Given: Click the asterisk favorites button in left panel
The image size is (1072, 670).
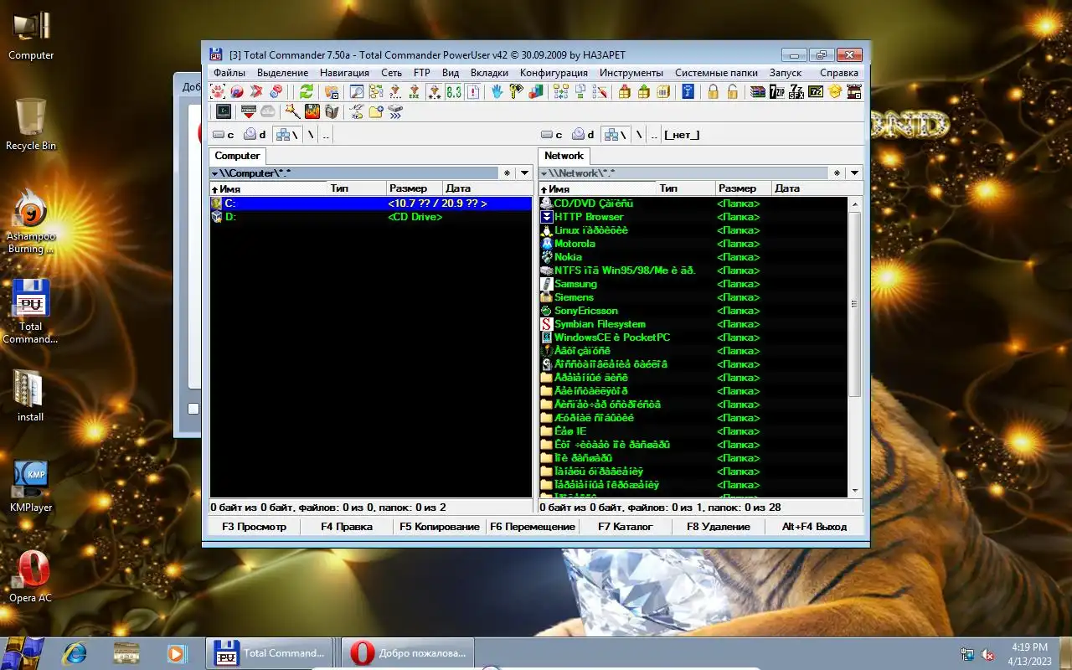Looking at the screenshot, I should tap(507, 173).
